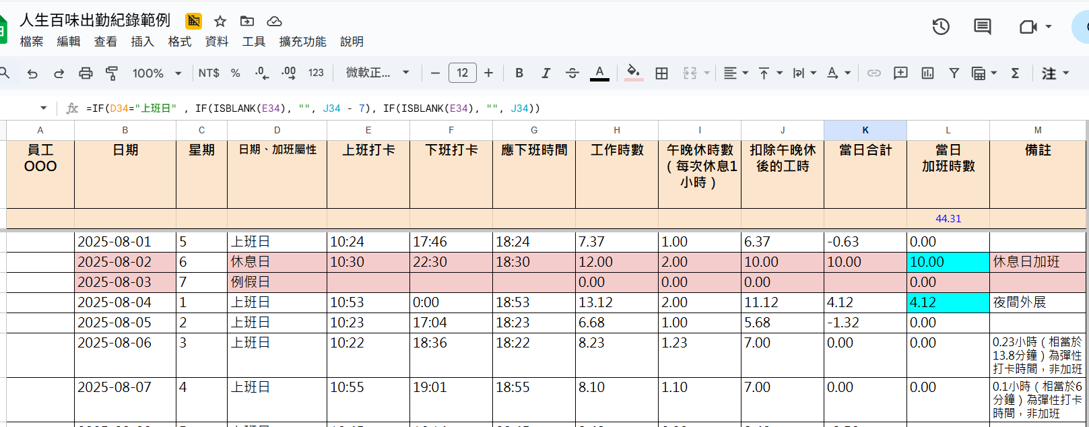Click the print icon

pyautogui.click(x=86, y=73)
